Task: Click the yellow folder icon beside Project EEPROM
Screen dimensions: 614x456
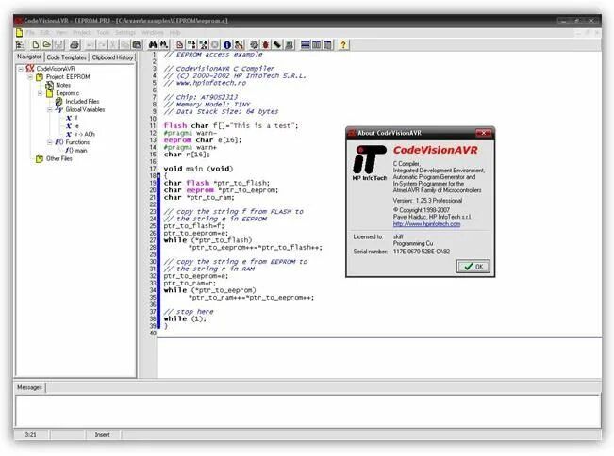Action: [40, 77]
